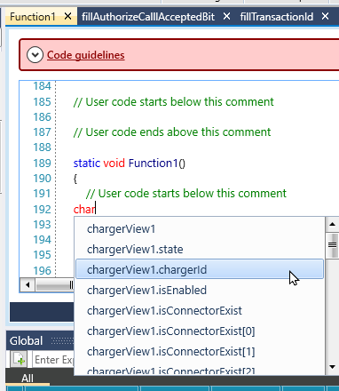The image size is (339, 391).
Task: Switch to the fillTransactionId tab
Action: click(x=277, y=17)
